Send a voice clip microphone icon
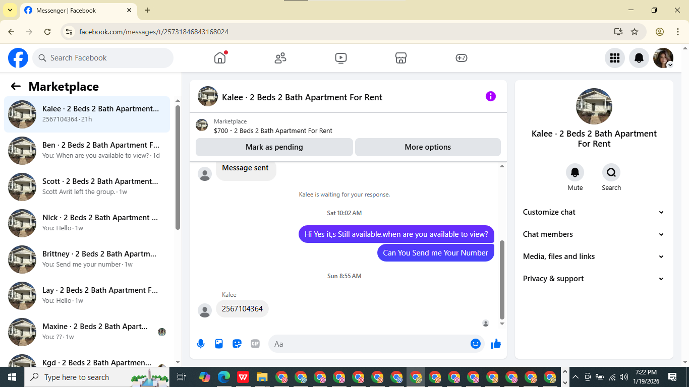Screen dimensions: 689x387 (201, 344)
